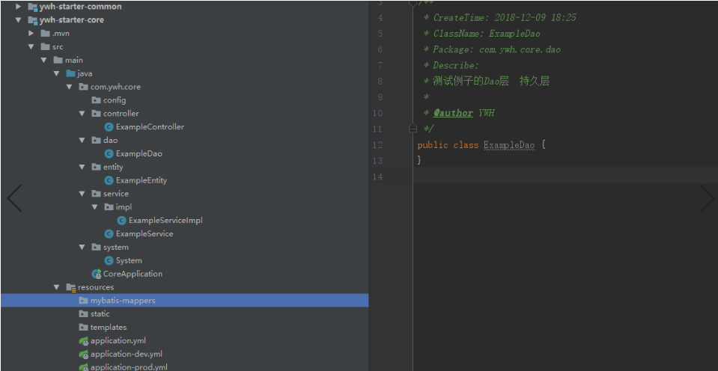
Task: Fold the Javadoc comment at line 11
Action: tap(413, 129)
